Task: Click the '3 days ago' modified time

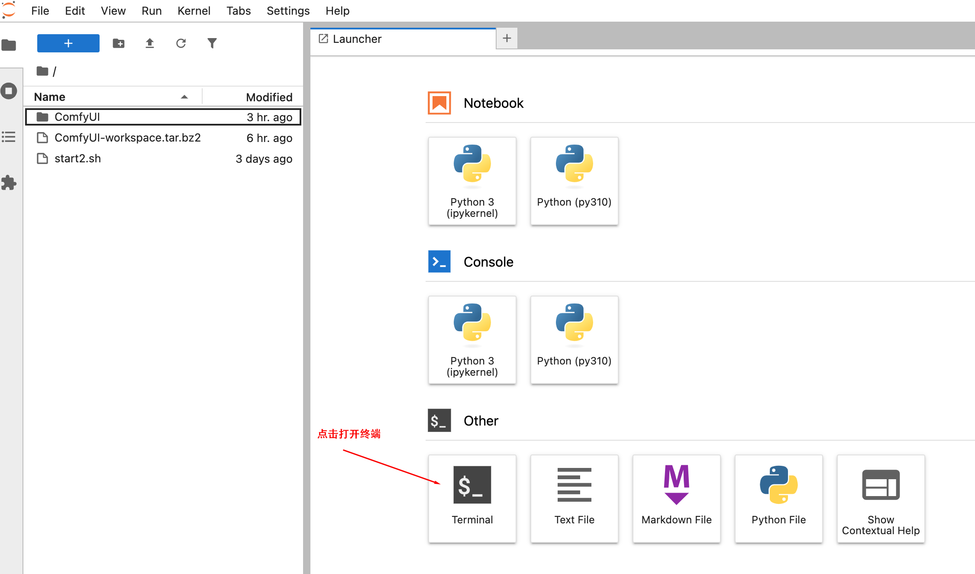Action: [264, 159]
